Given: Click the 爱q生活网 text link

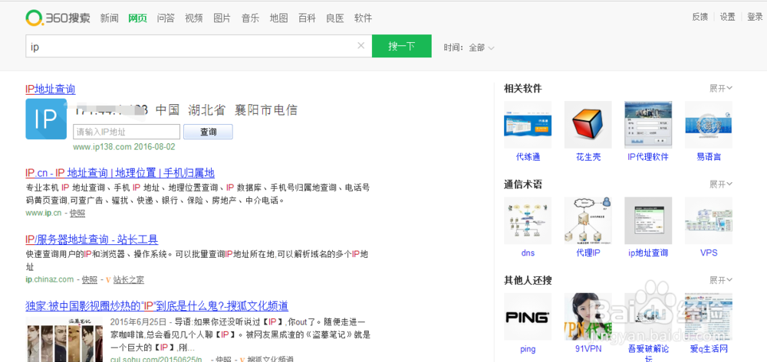Looking at the screenshot, I should coord(708,349).
